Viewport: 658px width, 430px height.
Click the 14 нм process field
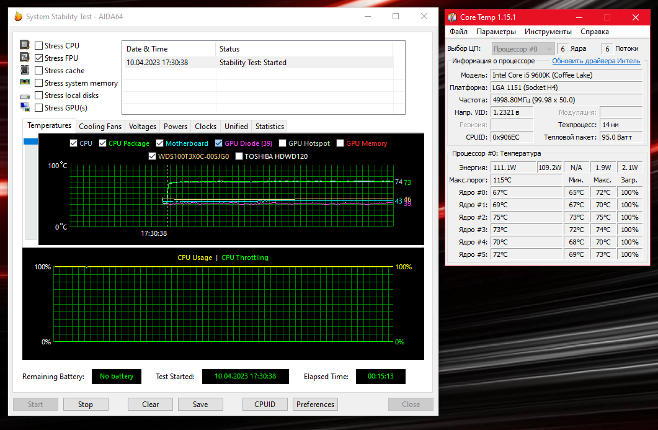tap(621, 125)
